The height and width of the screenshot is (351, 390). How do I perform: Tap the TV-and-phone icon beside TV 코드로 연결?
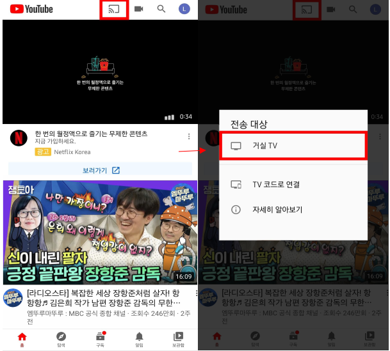236,184
